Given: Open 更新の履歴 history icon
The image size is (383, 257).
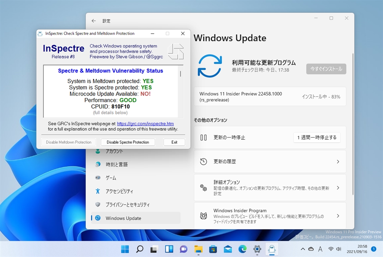Looking at the screenshot, I should point(203,161).
